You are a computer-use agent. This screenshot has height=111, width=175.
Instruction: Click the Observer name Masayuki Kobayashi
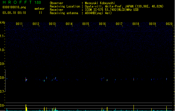coord(100,3)
